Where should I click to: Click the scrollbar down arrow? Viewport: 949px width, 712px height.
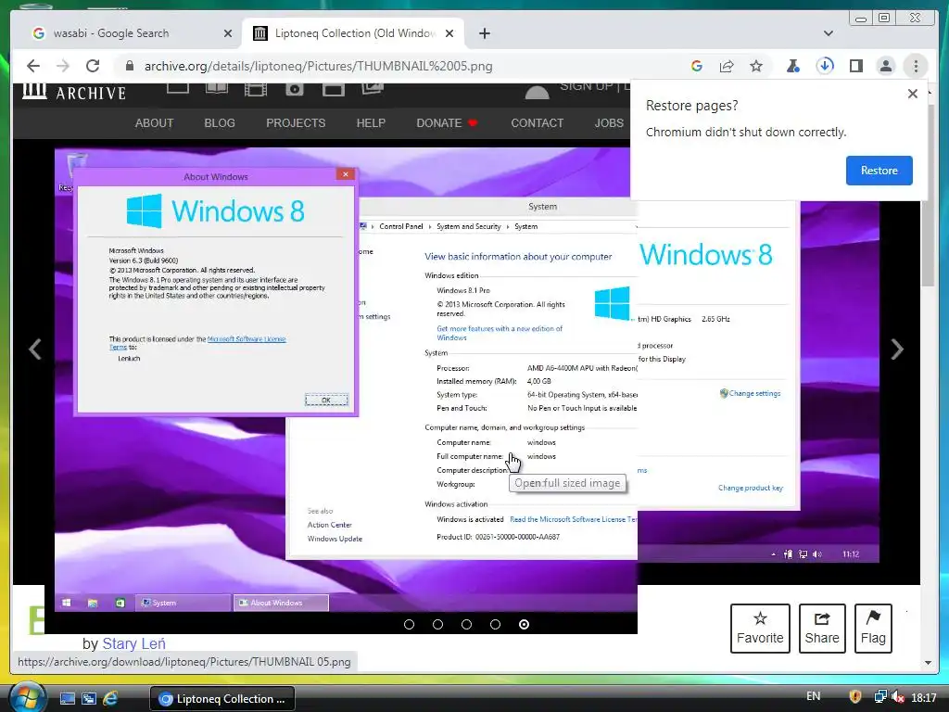(928, 663)
